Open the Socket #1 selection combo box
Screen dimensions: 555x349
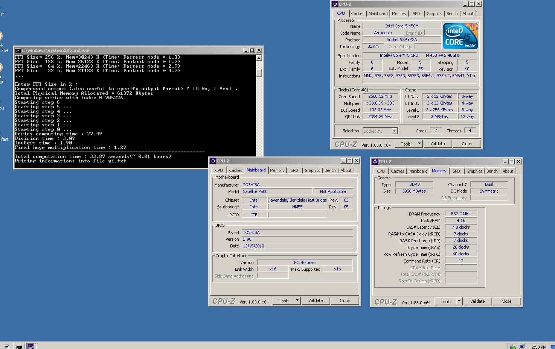(x=380, y=131)
